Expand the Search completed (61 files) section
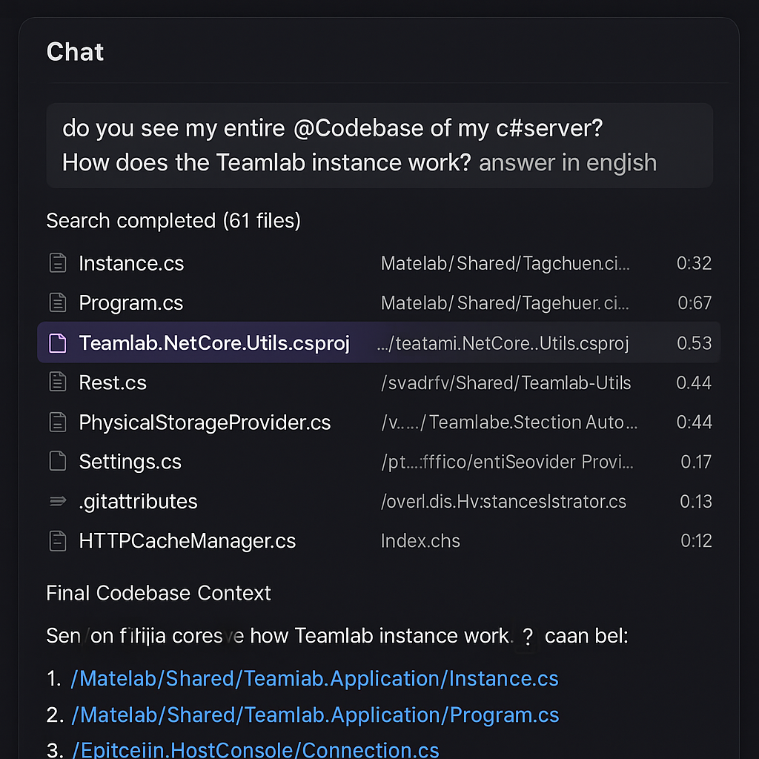This screenshot has width=759, height=759. click(173, 221)
